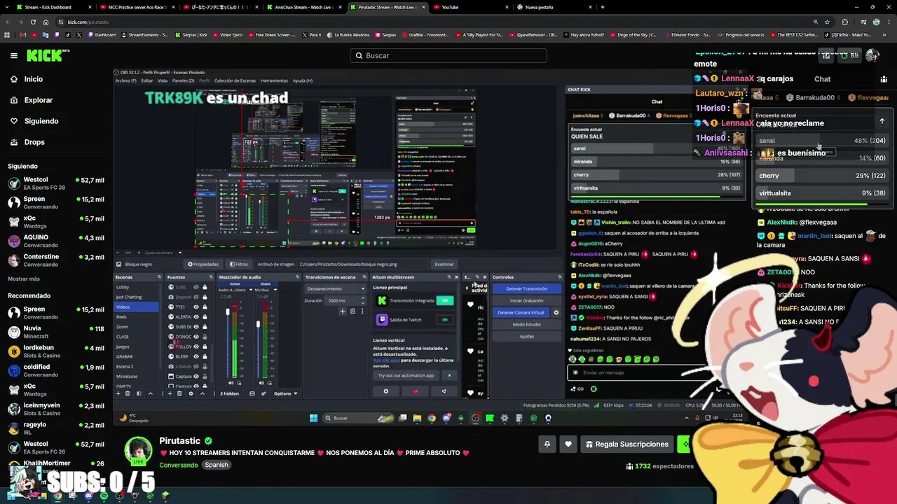Open the Chat tab in Kick chat panel
This screenshot has height=504, width=897.
822,79
